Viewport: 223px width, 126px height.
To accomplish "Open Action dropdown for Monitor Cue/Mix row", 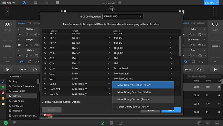I will (x=171, y=78).
